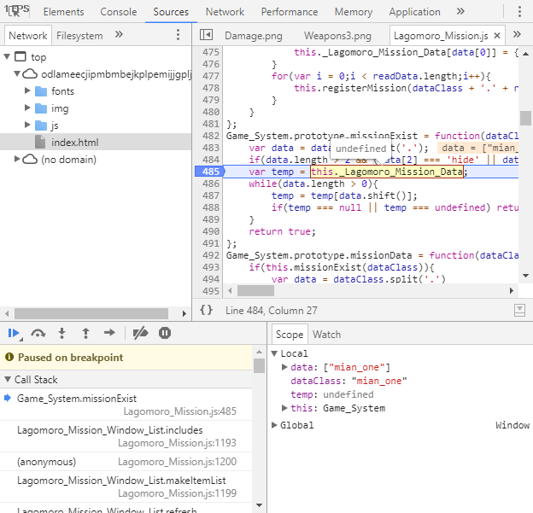This screenshot has height=513, width=533.
Task: Show more open file tabs chevron
Action: click(517, 34)
